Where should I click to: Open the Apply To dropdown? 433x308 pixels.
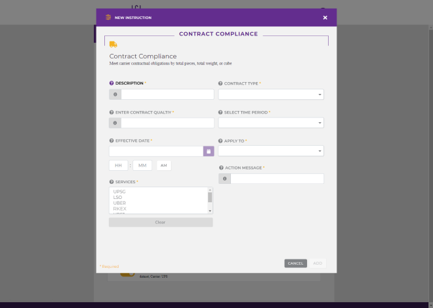click(x=270, y=151)
